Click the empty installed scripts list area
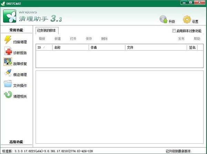 (x=119, y=59)
